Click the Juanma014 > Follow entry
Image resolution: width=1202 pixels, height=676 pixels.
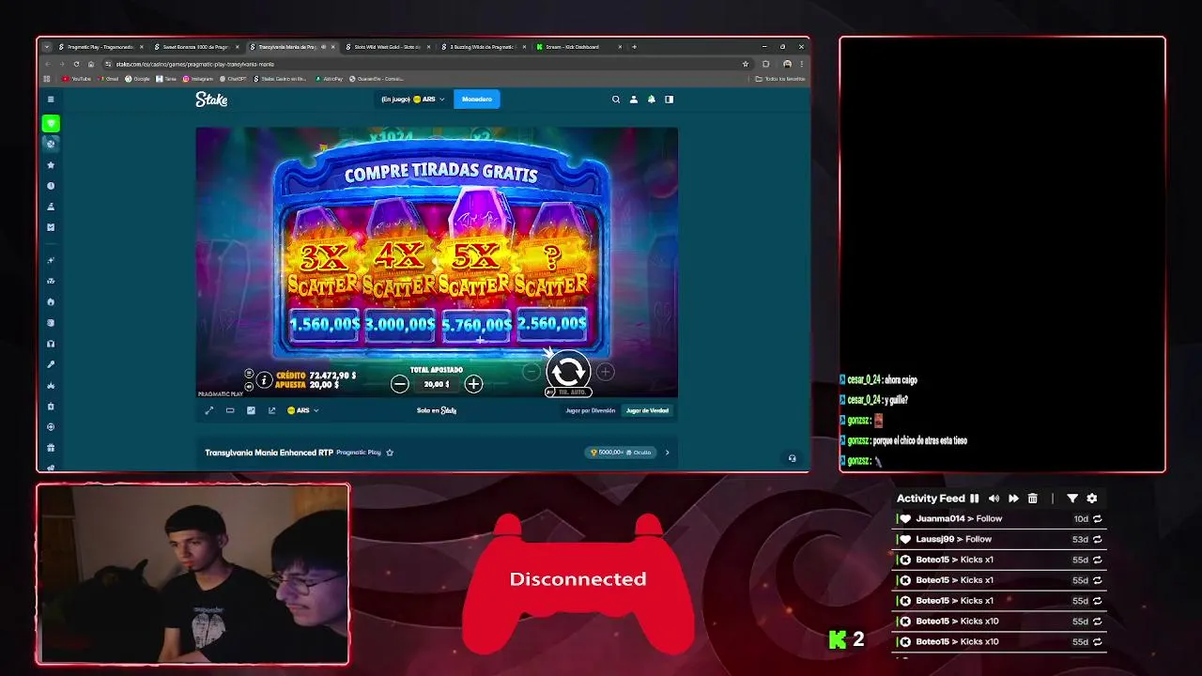tap(959, 518)
